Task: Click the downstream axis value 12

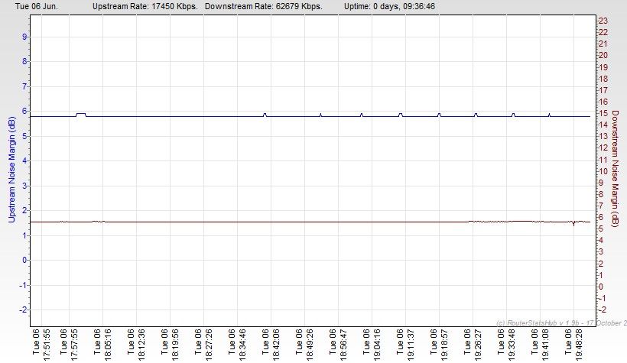Action: click(603, 148)
